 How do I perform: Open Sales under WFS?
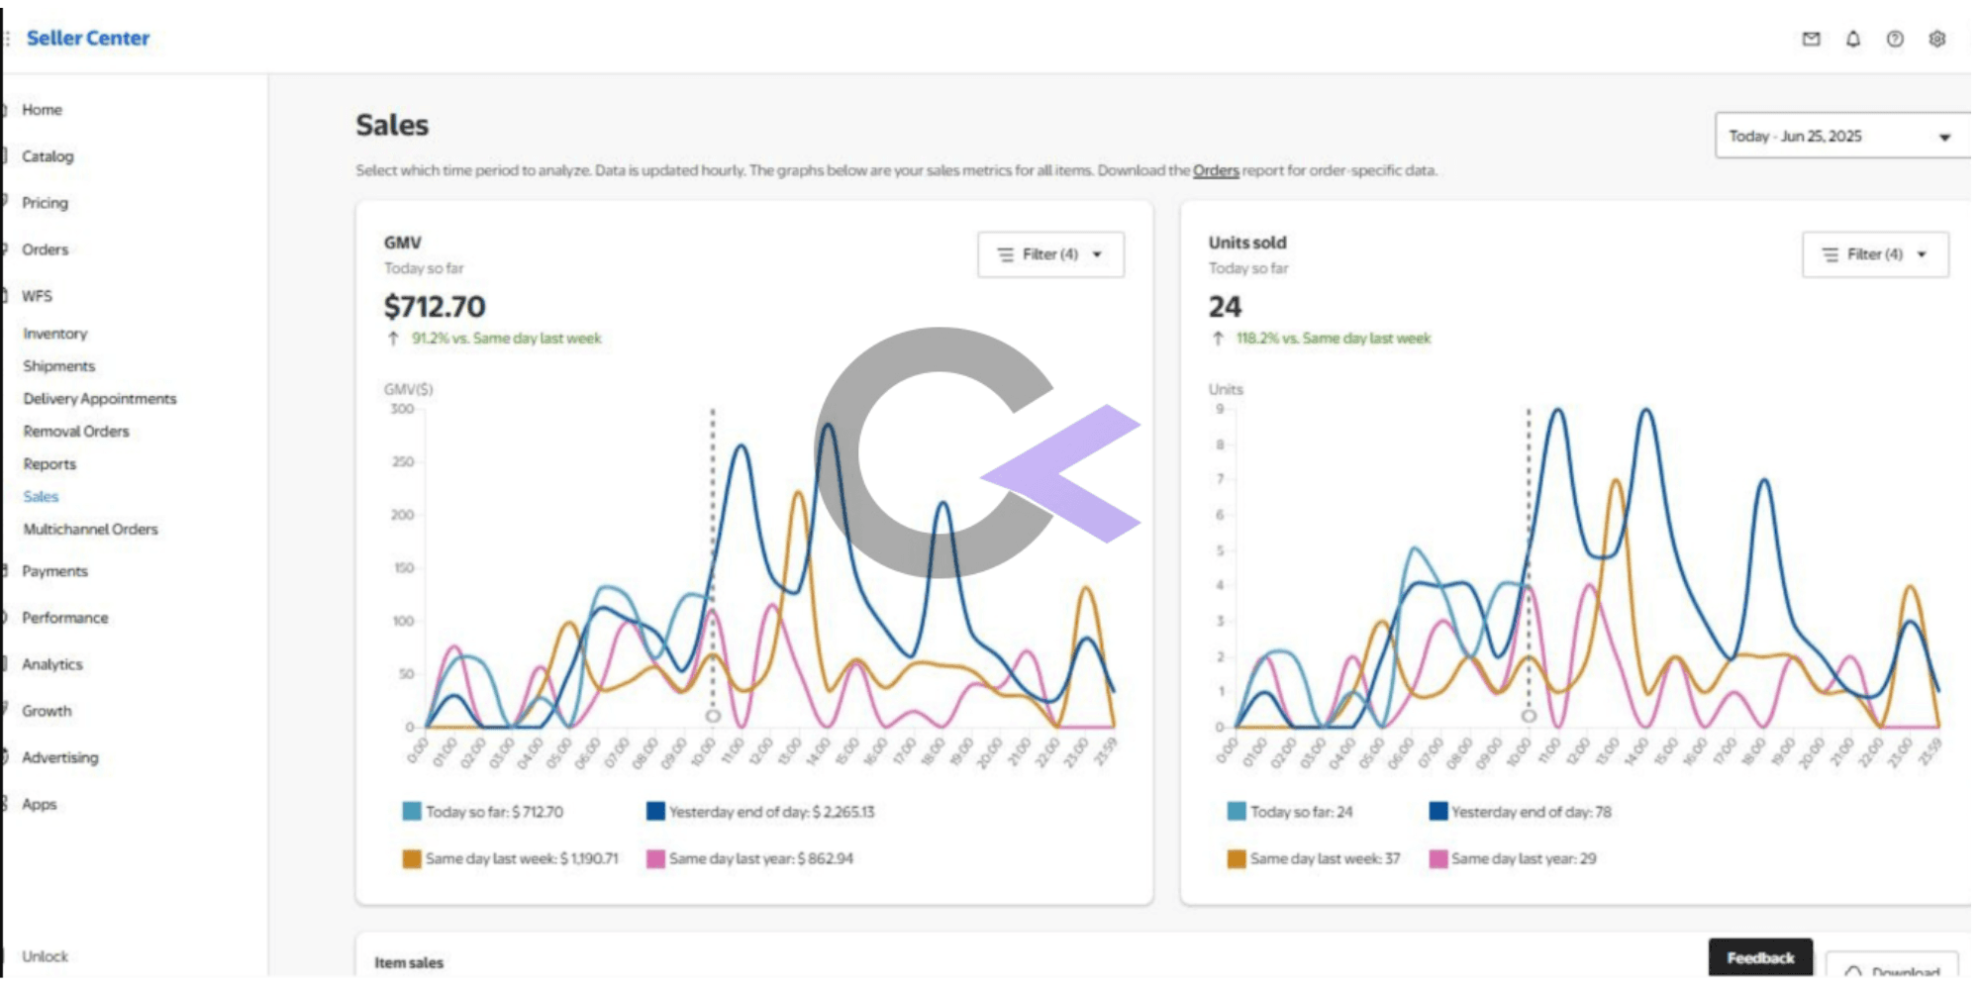(41, 497)
